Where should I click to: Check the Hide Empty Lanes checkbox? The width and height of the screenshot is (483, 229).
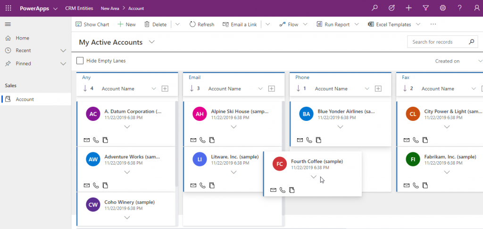click(80, 61)
